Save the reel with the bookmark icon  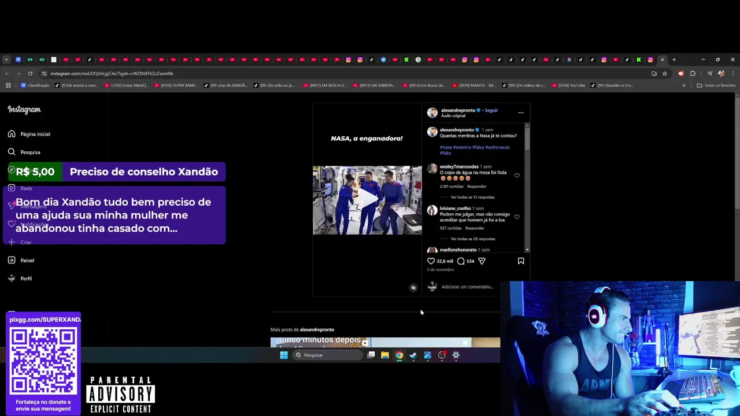click(x=521, y=261)
